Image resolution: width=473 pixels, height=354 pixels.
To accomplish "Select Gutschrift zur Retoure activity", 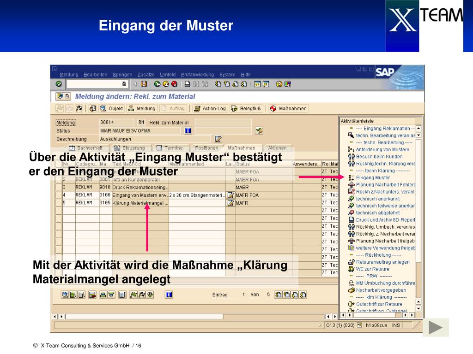I will [x=379, y=304].
